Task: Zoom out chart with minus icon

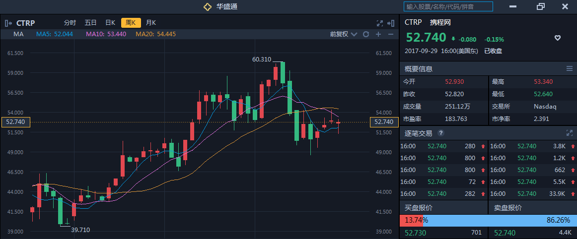Action: point(391,34)
